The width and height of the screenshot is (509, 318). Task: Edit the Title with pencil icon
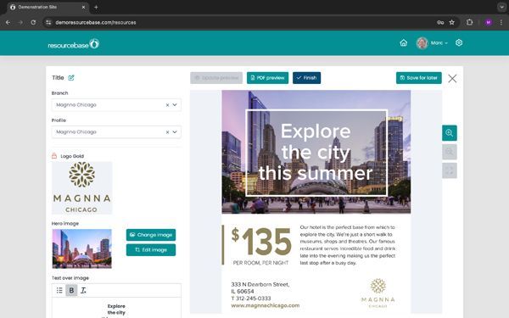(x=71, y=77)
